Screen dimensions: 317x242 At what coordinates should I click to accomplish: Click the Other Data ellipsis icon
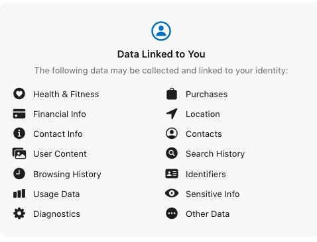(172, 214)
